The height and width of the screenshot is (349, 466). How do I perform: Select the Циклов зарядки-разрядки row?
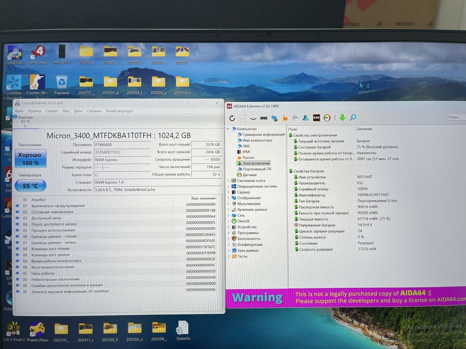[329, 231]
